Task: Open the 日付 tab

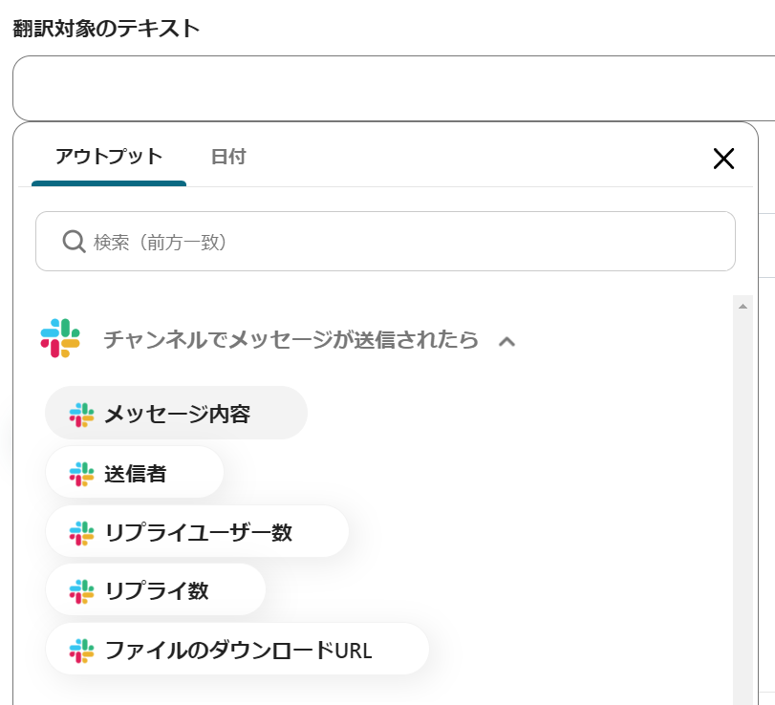Action: coord(228,157)
